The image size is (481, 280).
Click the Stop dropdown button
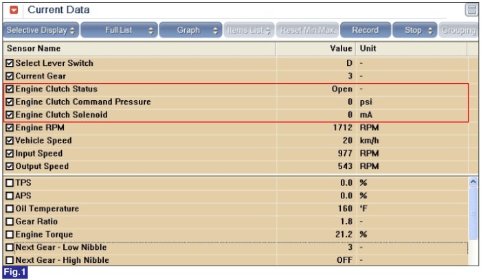(x=415, y=30)
